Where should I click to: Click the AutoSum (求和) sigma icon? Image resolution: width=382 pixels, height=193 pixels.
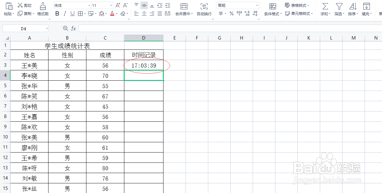coord(325,6)
